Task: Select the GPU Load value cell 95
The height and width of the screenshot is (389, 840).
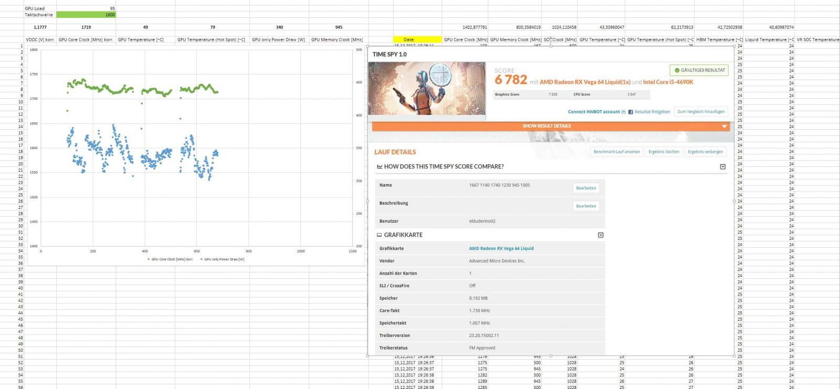Action: click(86, 8)
